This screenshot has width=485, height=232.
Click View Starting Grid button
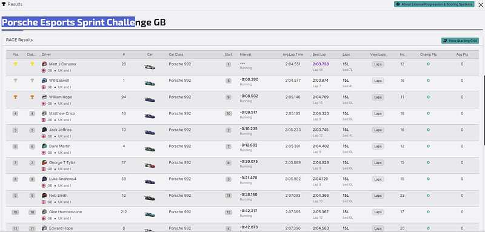460,41
